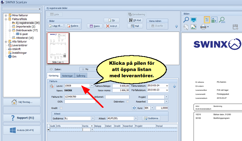The height and width of the screenshot is (141, 242).
Task: Click the Avbryt cancel button
Action: [111, 26]
